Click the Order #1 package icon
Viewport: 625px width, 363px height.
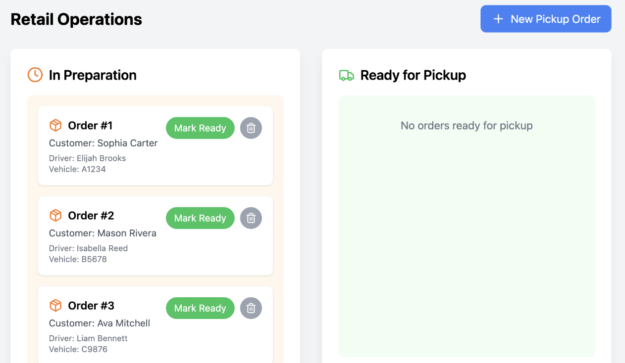click(x=55, y=126)
